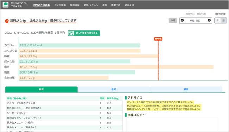The width and height of the screenshot is (229, 132).
Task: Select the 飲み会メニュー（一般的）row
Action: click(64, 122)
